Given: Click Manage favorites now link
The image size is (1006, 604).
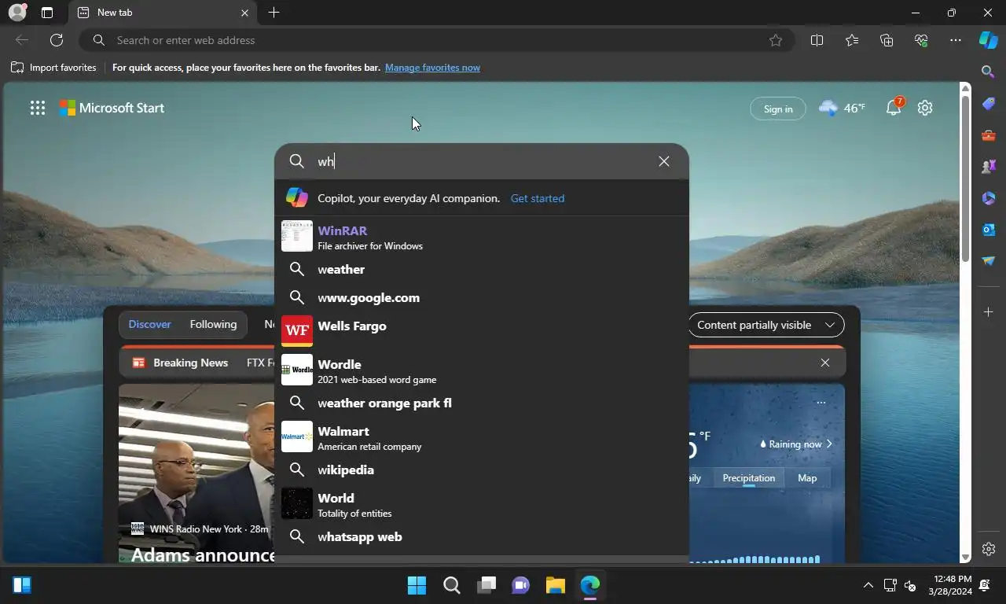Looking at the screenshot, I should click(x=432, y=68).
